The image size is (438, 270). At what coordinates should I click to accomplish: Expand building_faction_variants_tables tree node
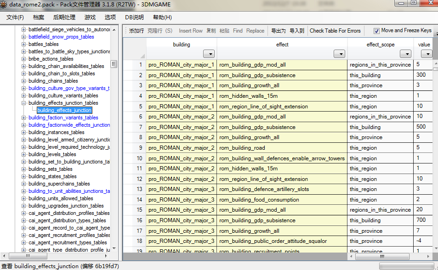tap(24, 118)
